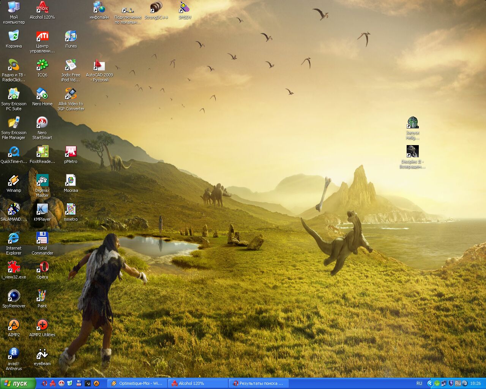Select the AIMP2 Utilities shortcut
486x389 pixels.
[42, 328]
